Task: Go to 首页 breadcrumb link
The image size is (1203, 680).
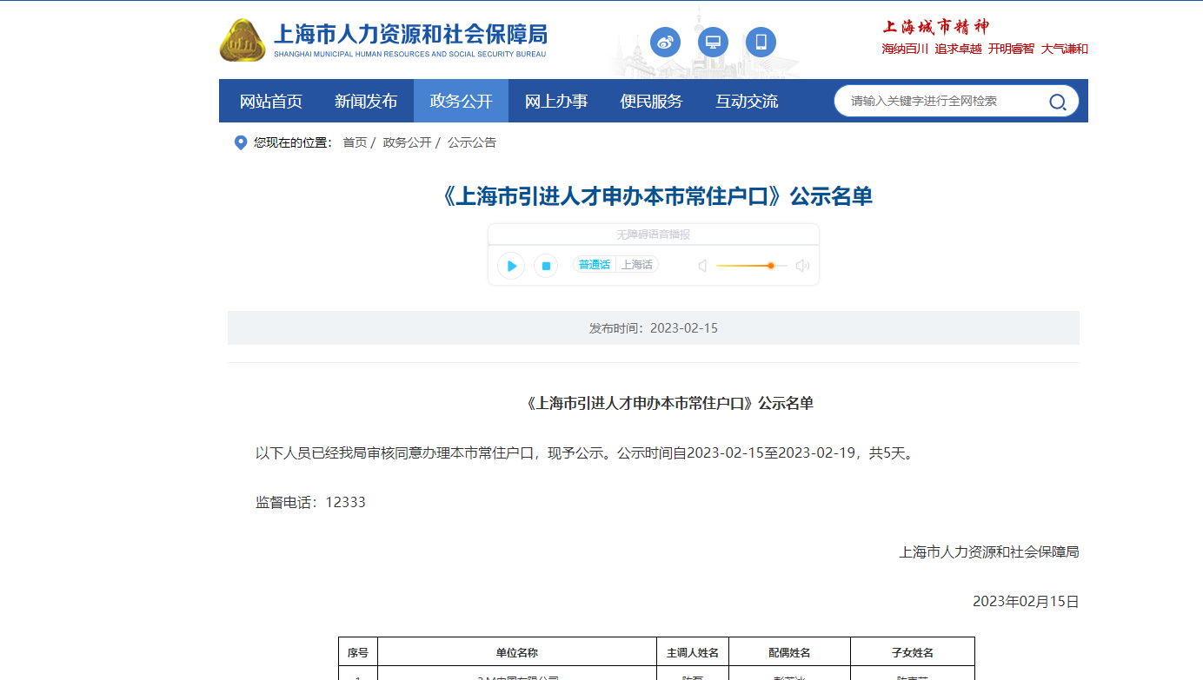Action: click(x=355, y=142)
